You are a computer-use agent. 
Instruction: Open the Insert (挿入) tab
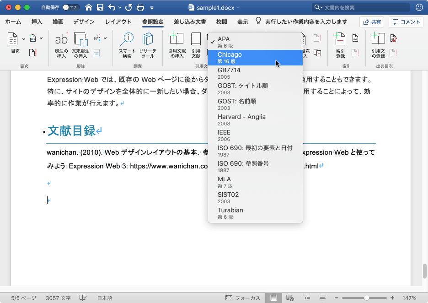[x=37, y=22]
